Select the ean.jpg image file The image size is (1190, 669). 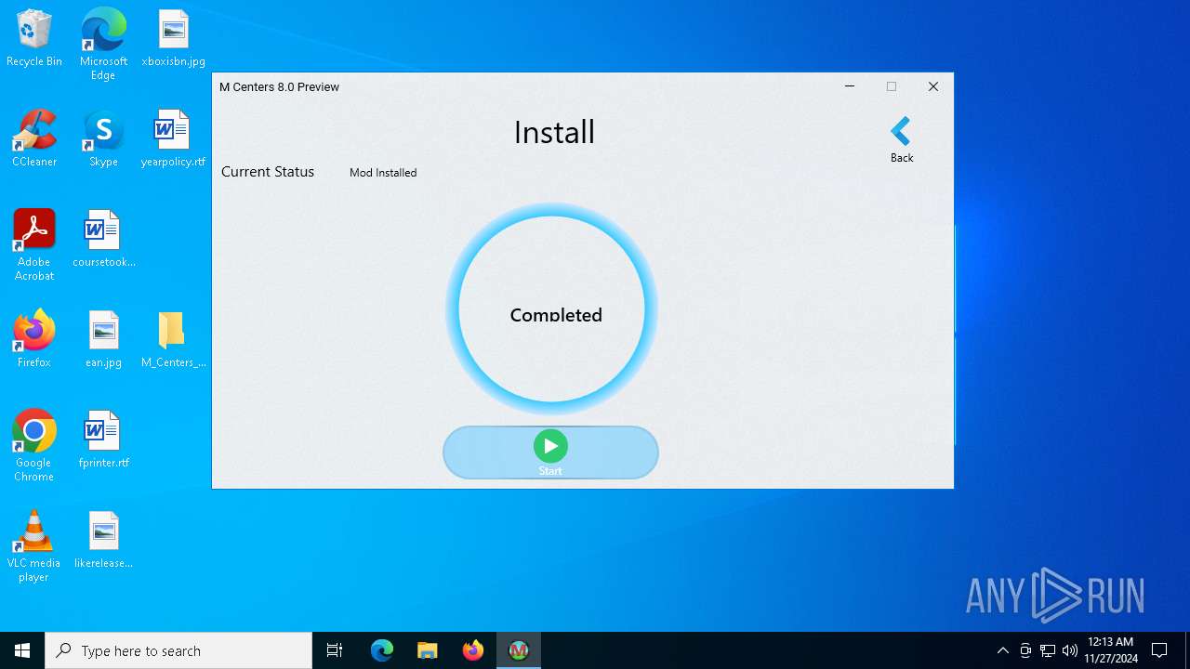click(103, 339)
